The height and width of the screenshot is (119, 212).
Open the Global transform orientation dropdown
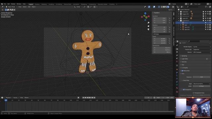[x=78, y=7]
